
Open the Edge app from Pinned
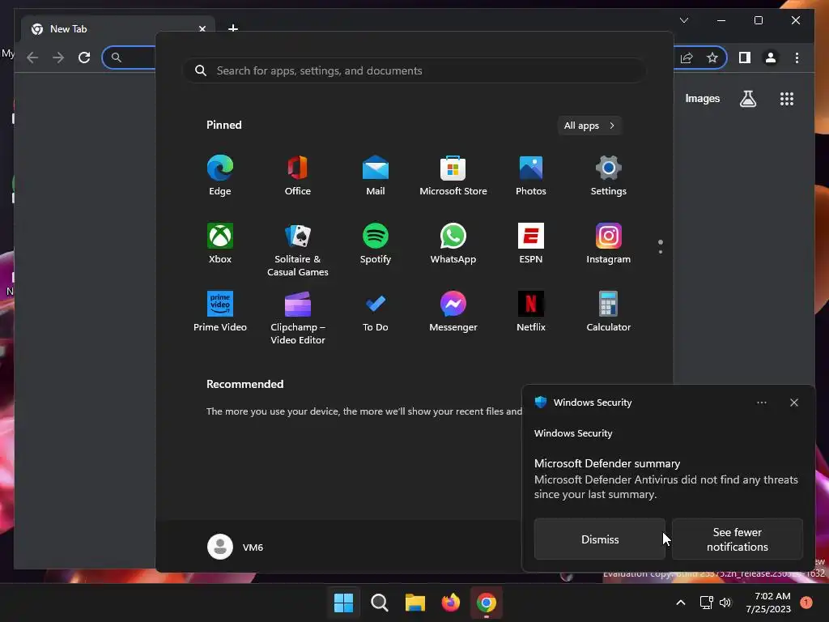click(220, 176)
